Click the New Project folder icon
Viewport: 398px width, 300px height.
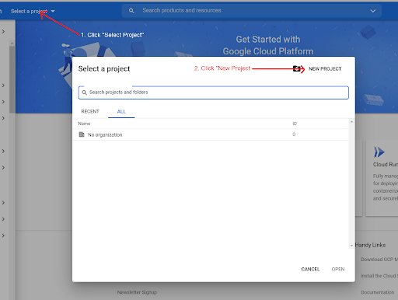point(297,68)
